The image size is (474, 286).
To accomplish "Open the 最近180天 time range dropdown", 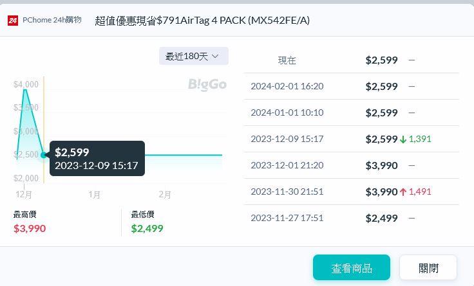I will tap(193, 56).
